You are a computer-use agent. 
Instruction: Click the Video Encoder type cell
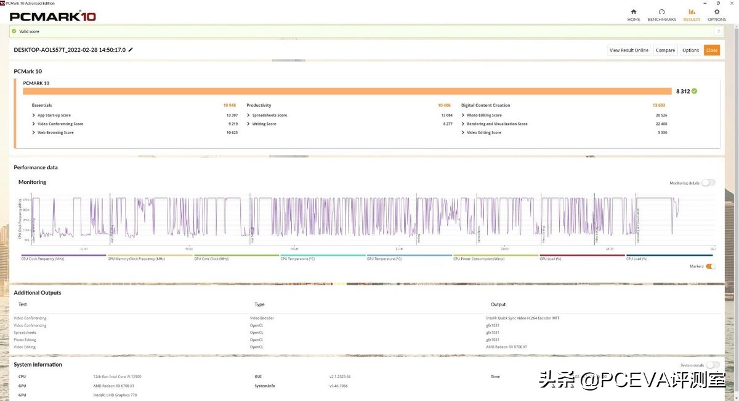[262, 318]
